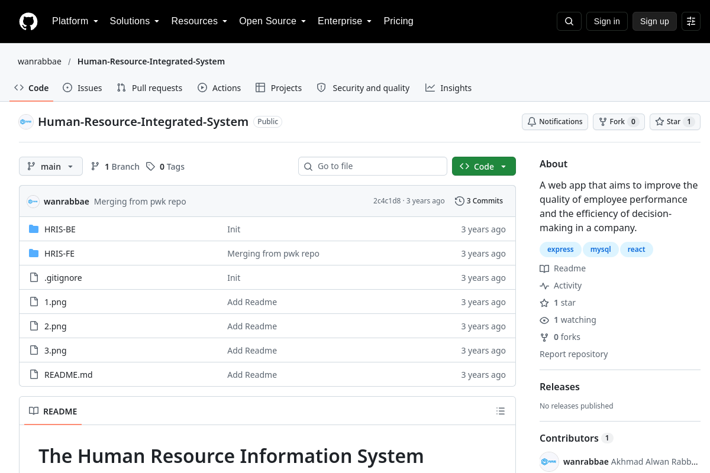710x473 pixels.
Task: Click the Pricing link
Action: [x=399, y=21]
